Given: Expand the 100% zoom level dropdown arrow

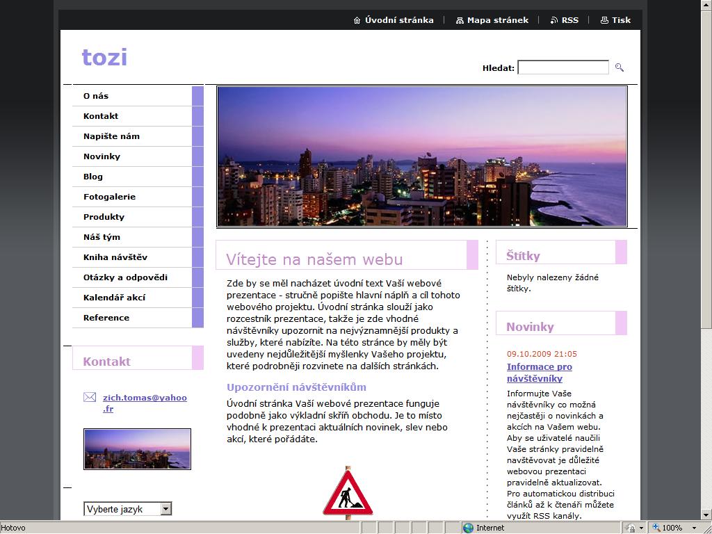Looking at the screenshot, I should click(694, 528).
